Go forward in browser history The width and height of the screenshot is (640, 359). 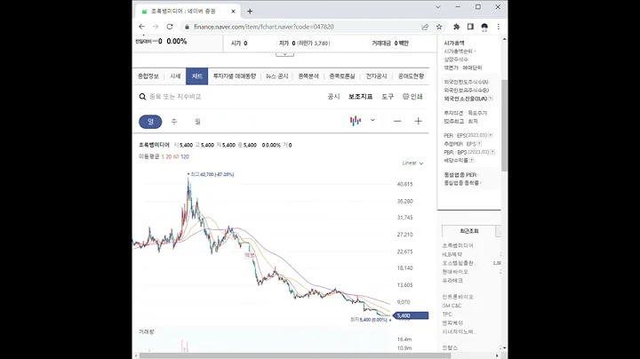point(156,27)
